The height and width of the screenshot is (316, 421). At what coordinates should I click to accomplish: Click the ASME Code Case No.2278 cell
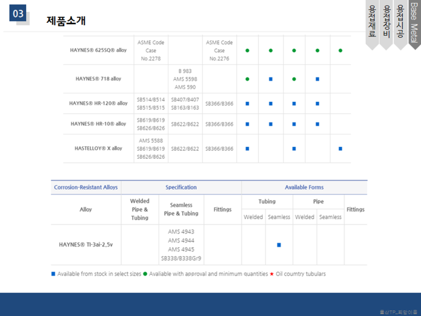pos(151,50)
